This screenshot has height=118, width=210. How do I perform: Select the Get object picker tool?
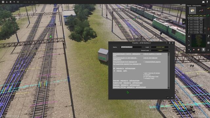coord(199,49)
